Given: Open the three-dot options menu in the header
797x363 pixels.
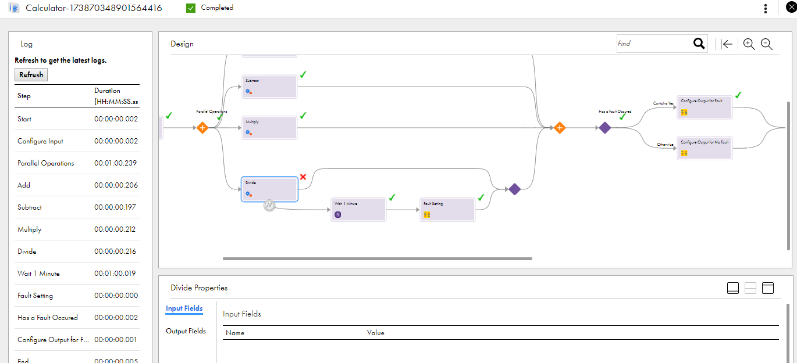Looking at the screenshot, I should point(766,8).
